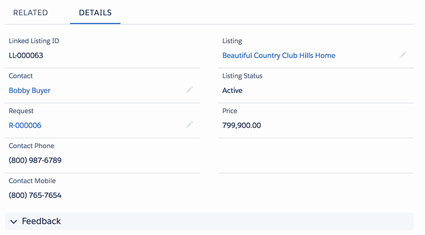The width and height of the screenshot is (425, 235).
Task: Open Bobby Buyer contact link
Action: coord(30,91)
